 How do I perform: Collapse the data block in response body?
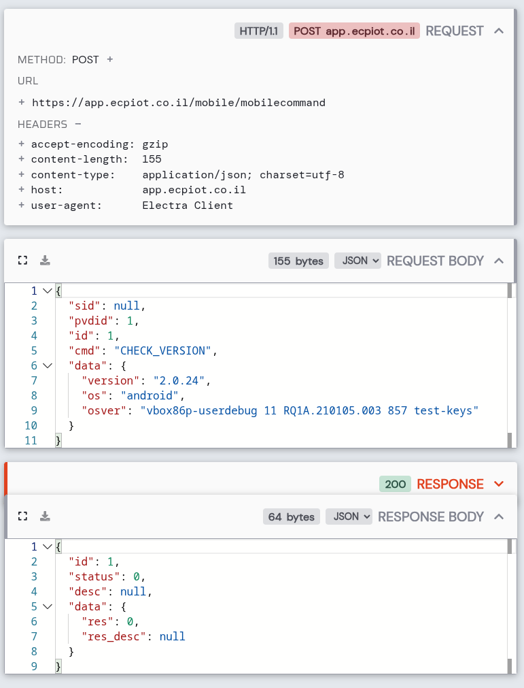[46, 606]
